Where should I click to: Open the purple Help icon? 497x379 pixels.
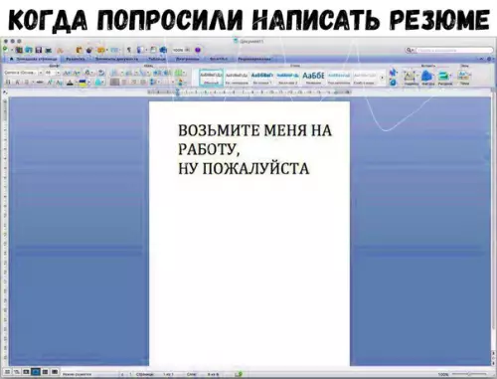pos(198,50)
